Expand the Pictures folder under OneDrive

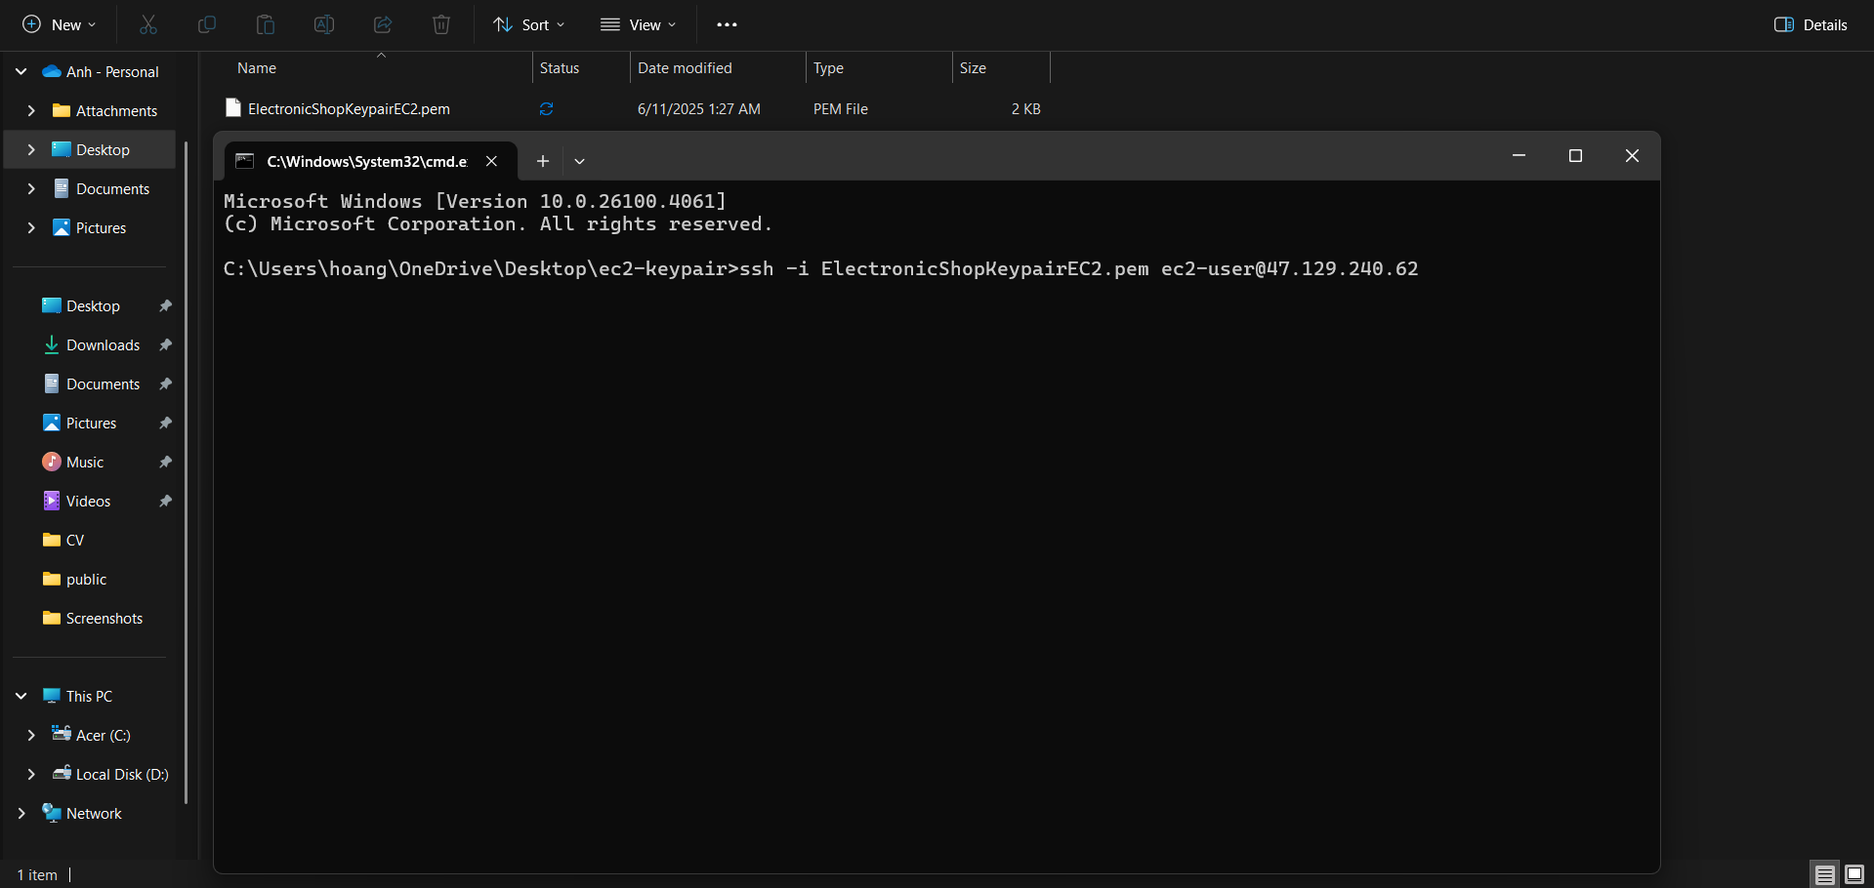point(31,227)
